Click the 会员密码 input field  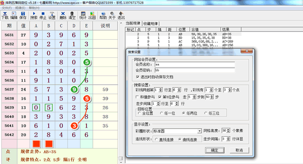[x=195, y=70]
